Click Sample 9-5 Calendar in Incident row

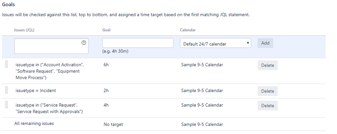coord(202,91)
